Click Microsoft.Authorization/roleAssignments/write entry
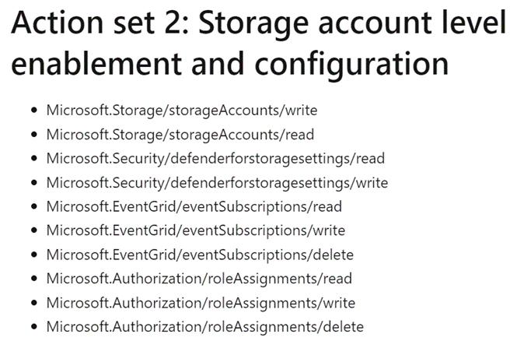Viewport: 510px width, 348px height. pyautogui.click(x=201, y=303)
